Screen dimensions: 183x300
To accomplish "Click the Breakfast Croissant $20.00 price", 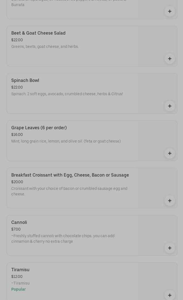I will (x=17, y=182).
